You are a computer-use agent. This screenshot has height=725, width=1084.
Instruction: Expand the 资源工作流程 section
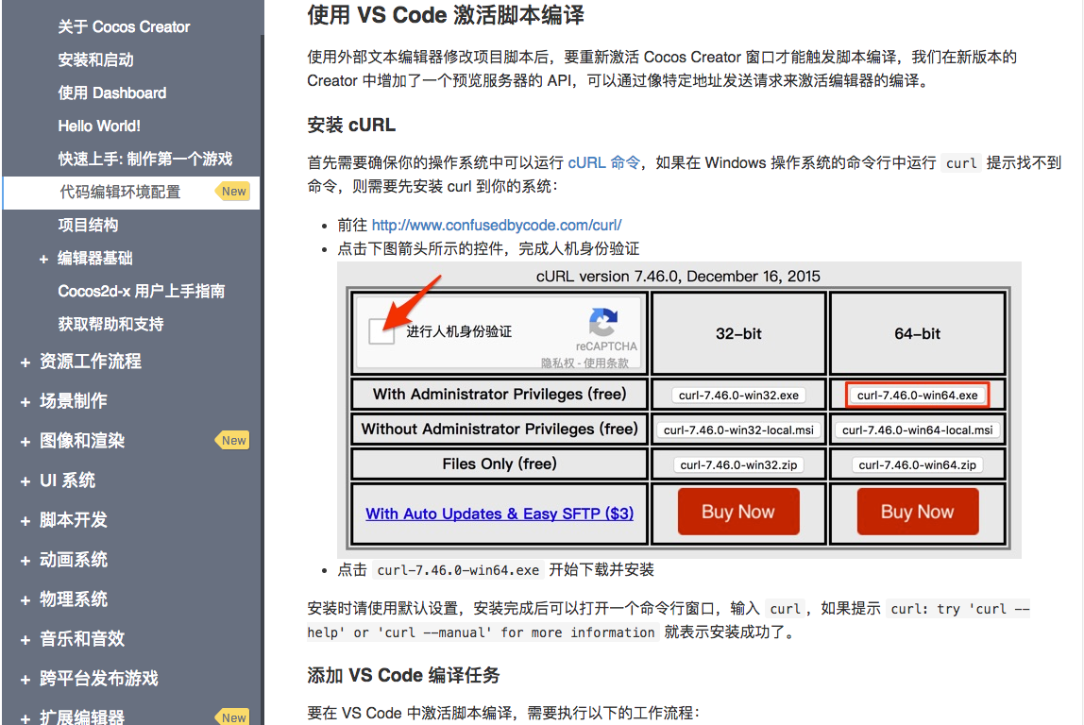[25, 362]
